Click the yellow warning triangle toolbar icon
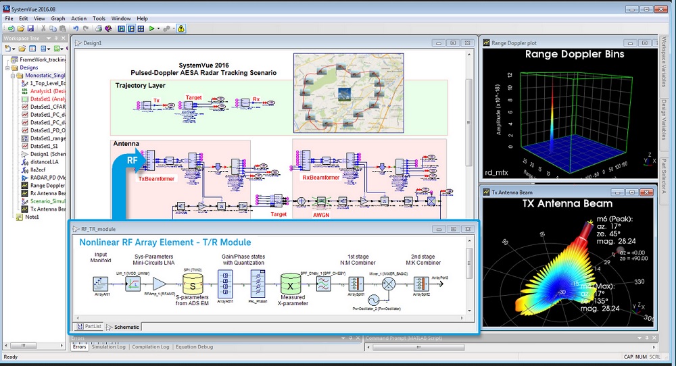 tap(181, 28)
